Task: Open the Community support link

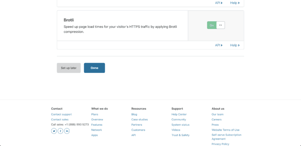Action: pos(179,119)
